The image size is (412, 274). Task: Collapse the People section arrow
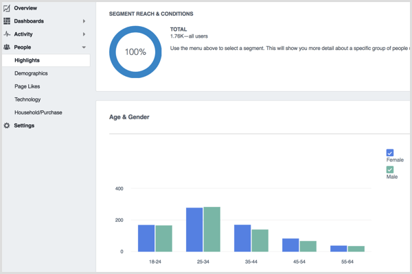tap(84, 47)
